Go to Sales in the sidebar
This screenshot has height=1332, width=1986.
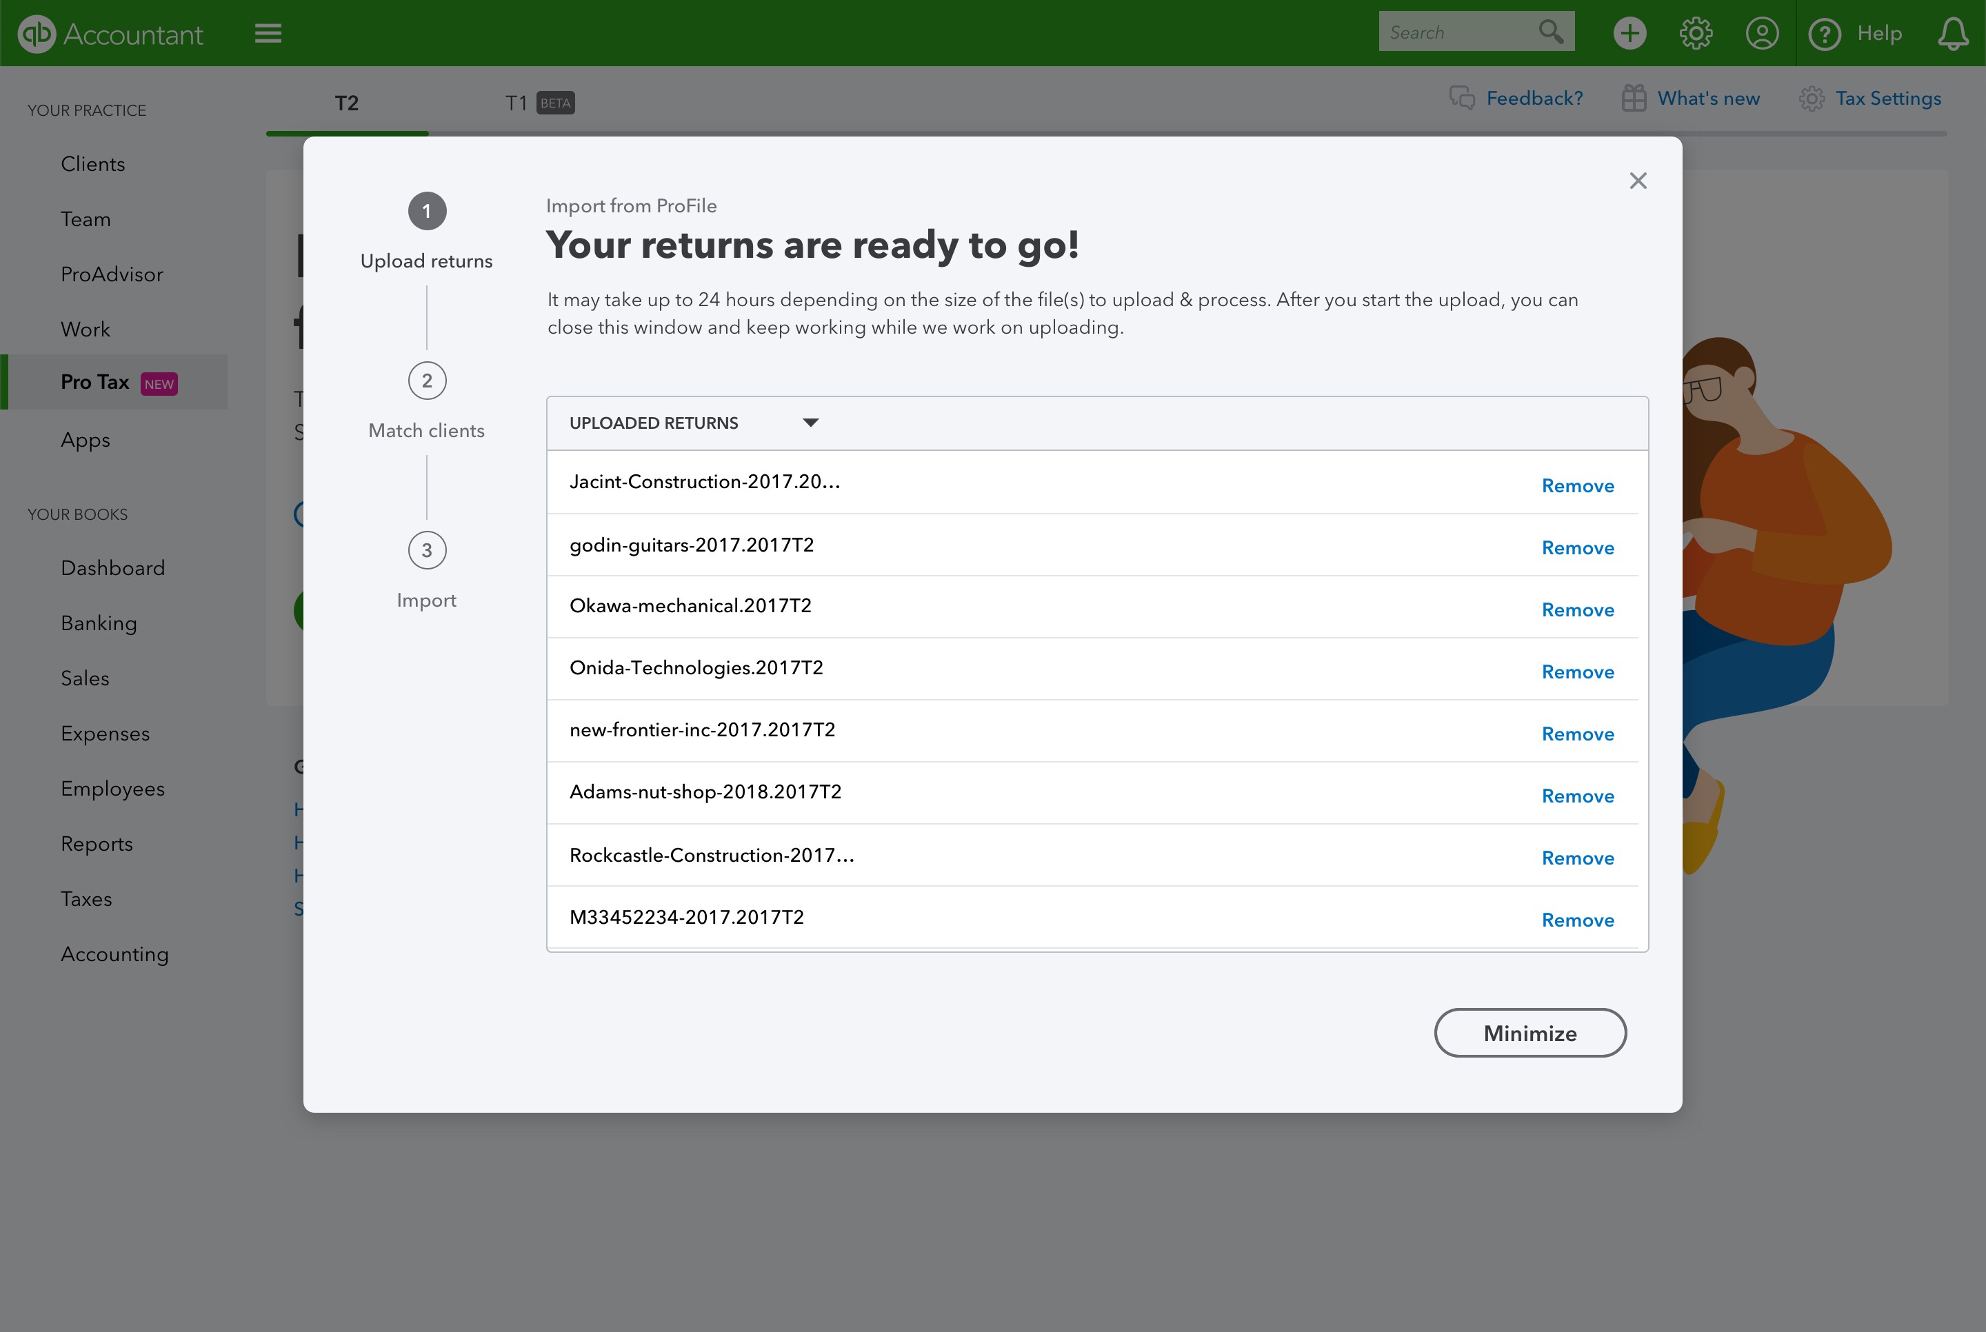click(x=85, y=678)
